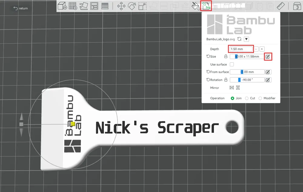Reset the Rotation value
This screenshot has width=303, height=192.
pyautogui.click(x=208, y=80)
